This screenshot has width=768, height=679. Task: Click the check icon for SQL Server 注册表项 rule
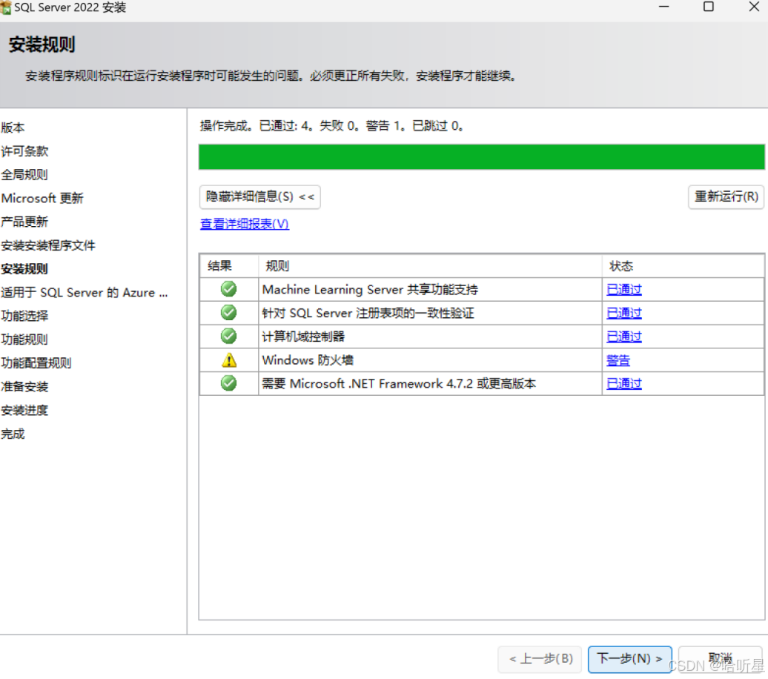(228, 313)
